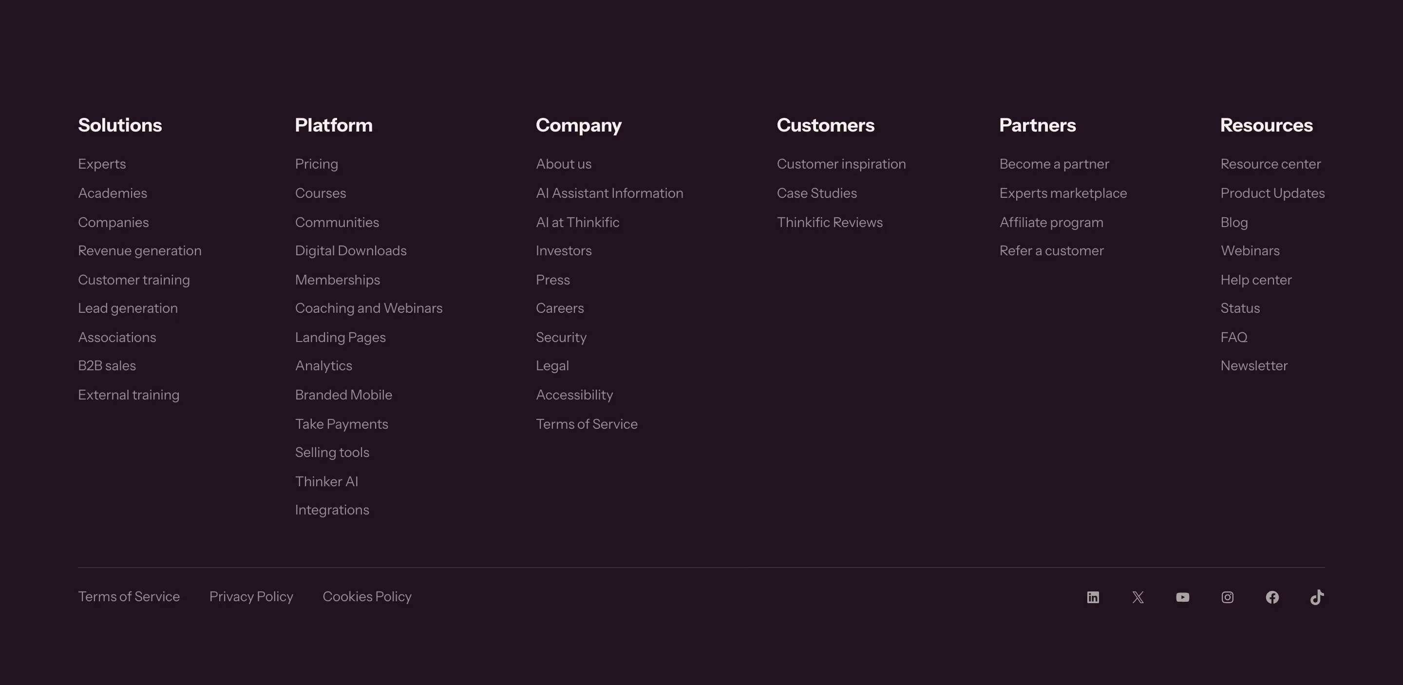
Task: Read Thinkific Reviews link
Action: pos(830,223)
